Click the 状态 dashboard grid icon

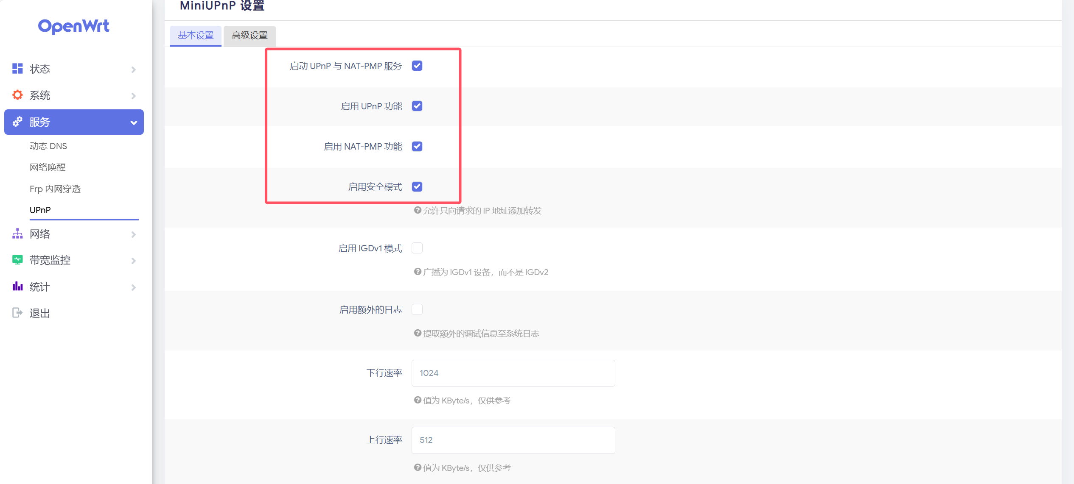pos(17,69)
